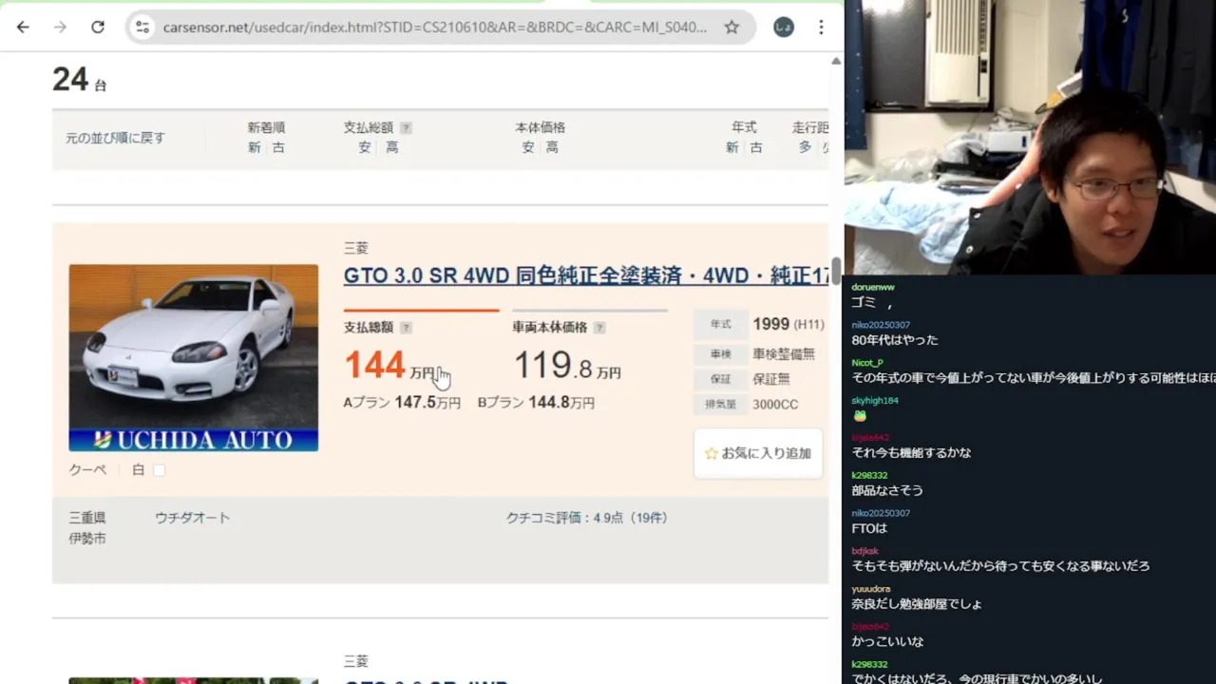Click the scrollbar up arrow
The width and height of the screenshot is (1216, 684).
tap(836, 61)
